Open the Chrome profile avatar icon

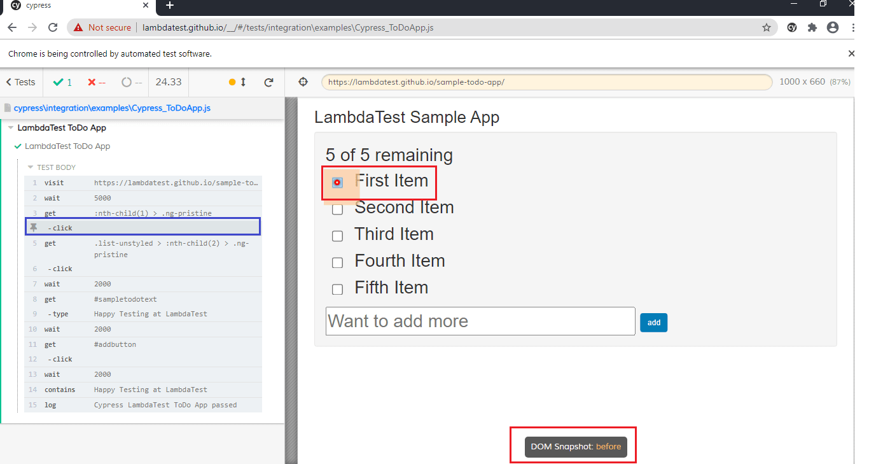tap(832, 27)
